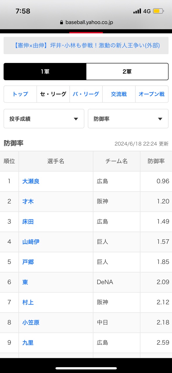The height and width of the screenshot is (373, 172).
Task: Switch to the 2軍 toggle
Action: [127, 72]
